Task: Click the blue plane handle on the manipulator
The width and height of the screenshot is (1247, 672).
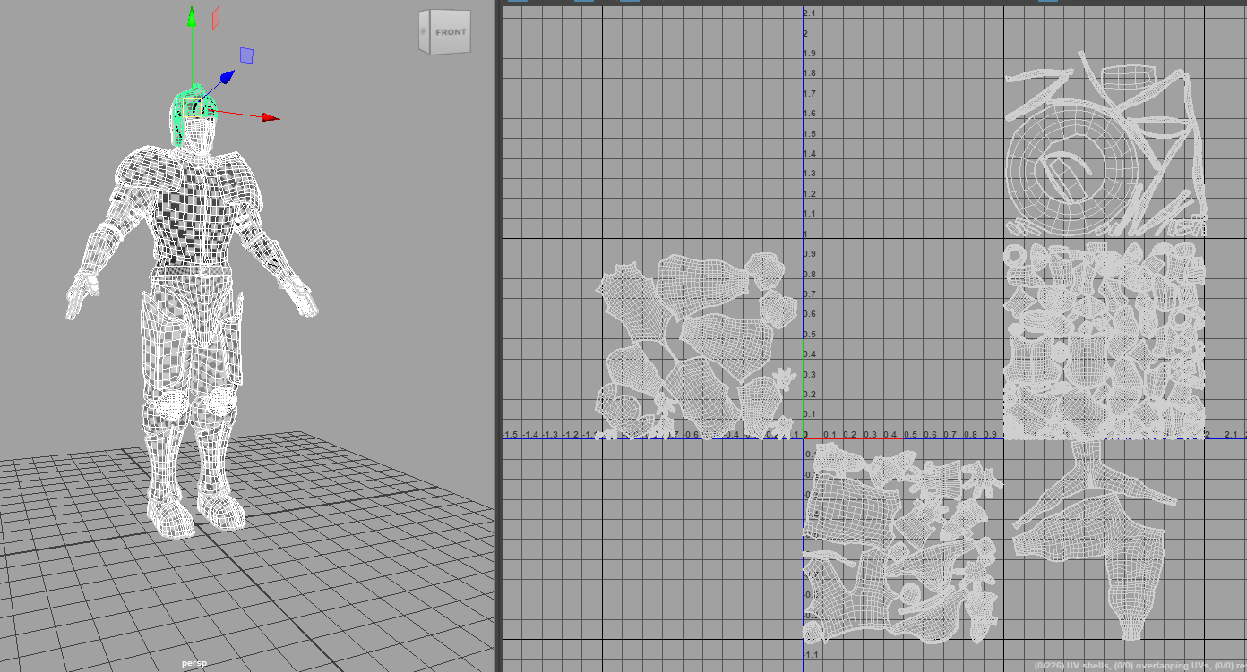Action: pyautogui.click(x=246, y=56)
